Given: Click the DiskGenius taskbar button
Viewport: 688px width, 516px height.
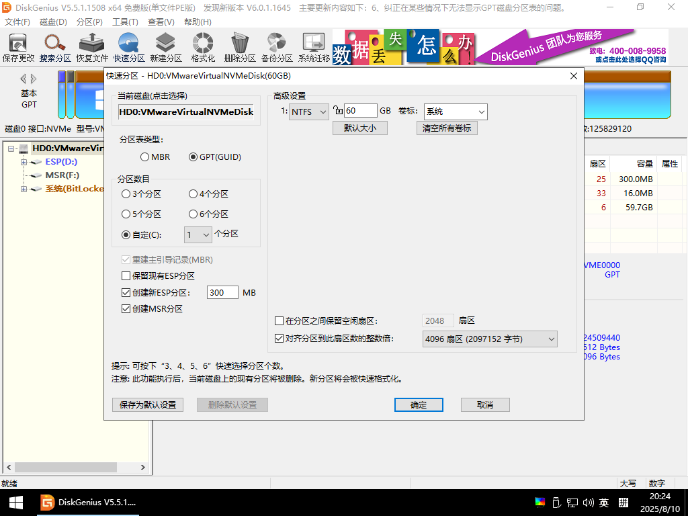Looking at the screenshot, I should click(x=88, y=503).
